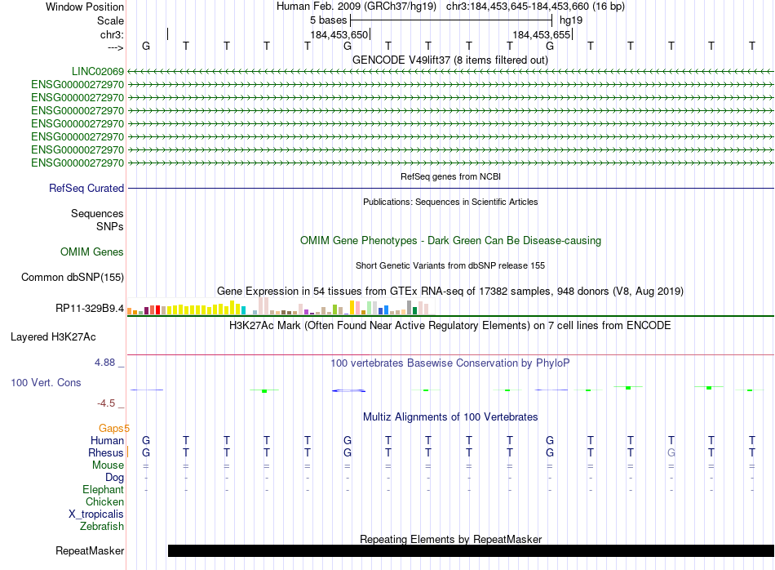The height and width of the screenshot is (570, 775).
Task: Click the GENCODE V49lift37 track title
Action: coord(450,60)
